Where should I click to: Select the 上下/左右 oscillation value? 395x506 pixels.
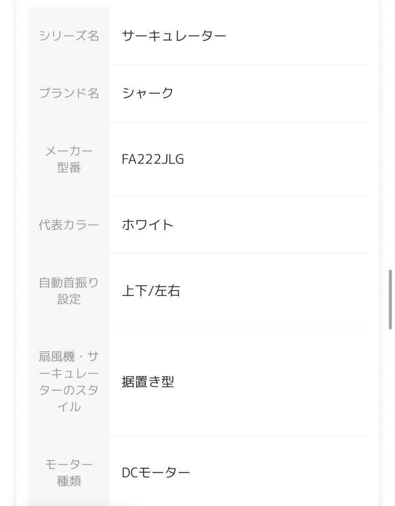coord(151,291)
